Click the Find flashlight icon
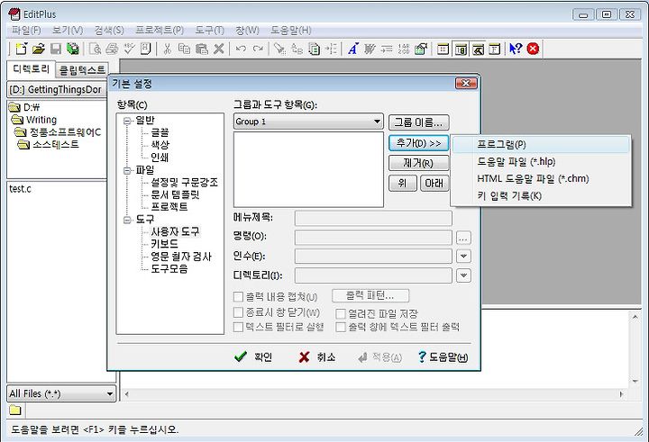 click(x=280, y=49)
